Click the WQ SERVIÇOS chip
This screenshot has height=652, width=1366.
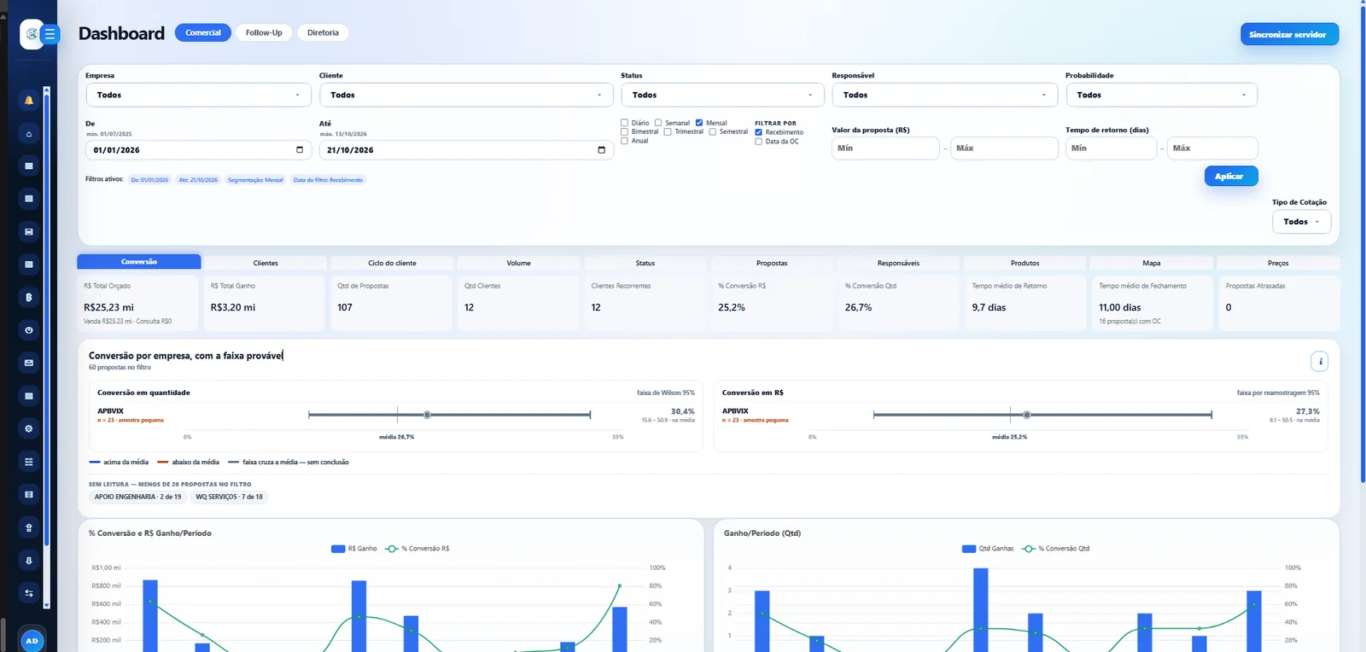[229, 497]
